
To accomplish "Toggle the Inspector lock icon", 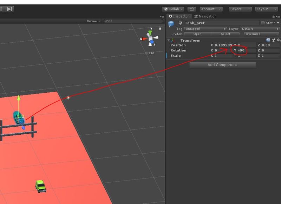I will pos(274,16).
